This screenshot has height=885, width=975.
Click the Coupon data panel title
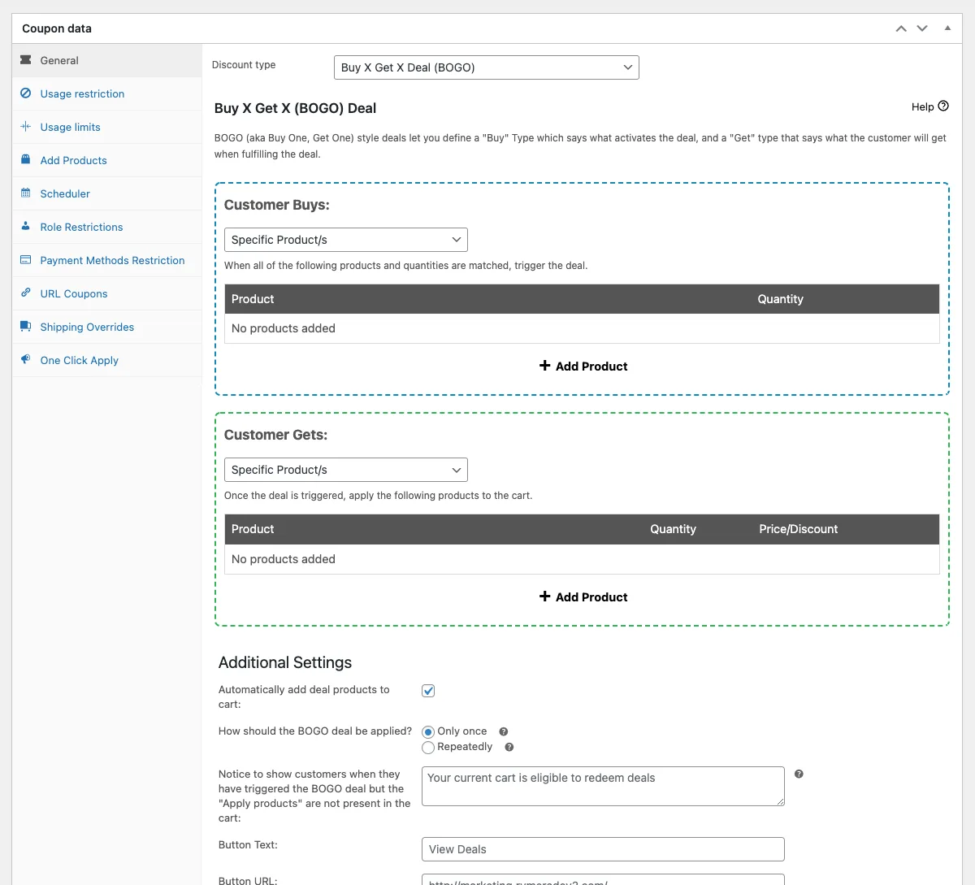pyautogui.click(x=57, y=28)
